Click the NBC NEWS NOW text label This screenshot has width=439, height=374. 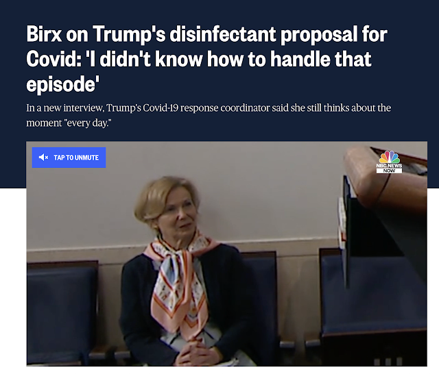[x=389, y=168]
